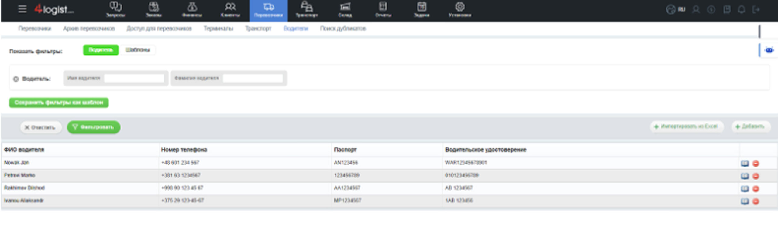
Task: Toggle the Водитель filter button
Action: pyautogui.click(x=101, y=50)
